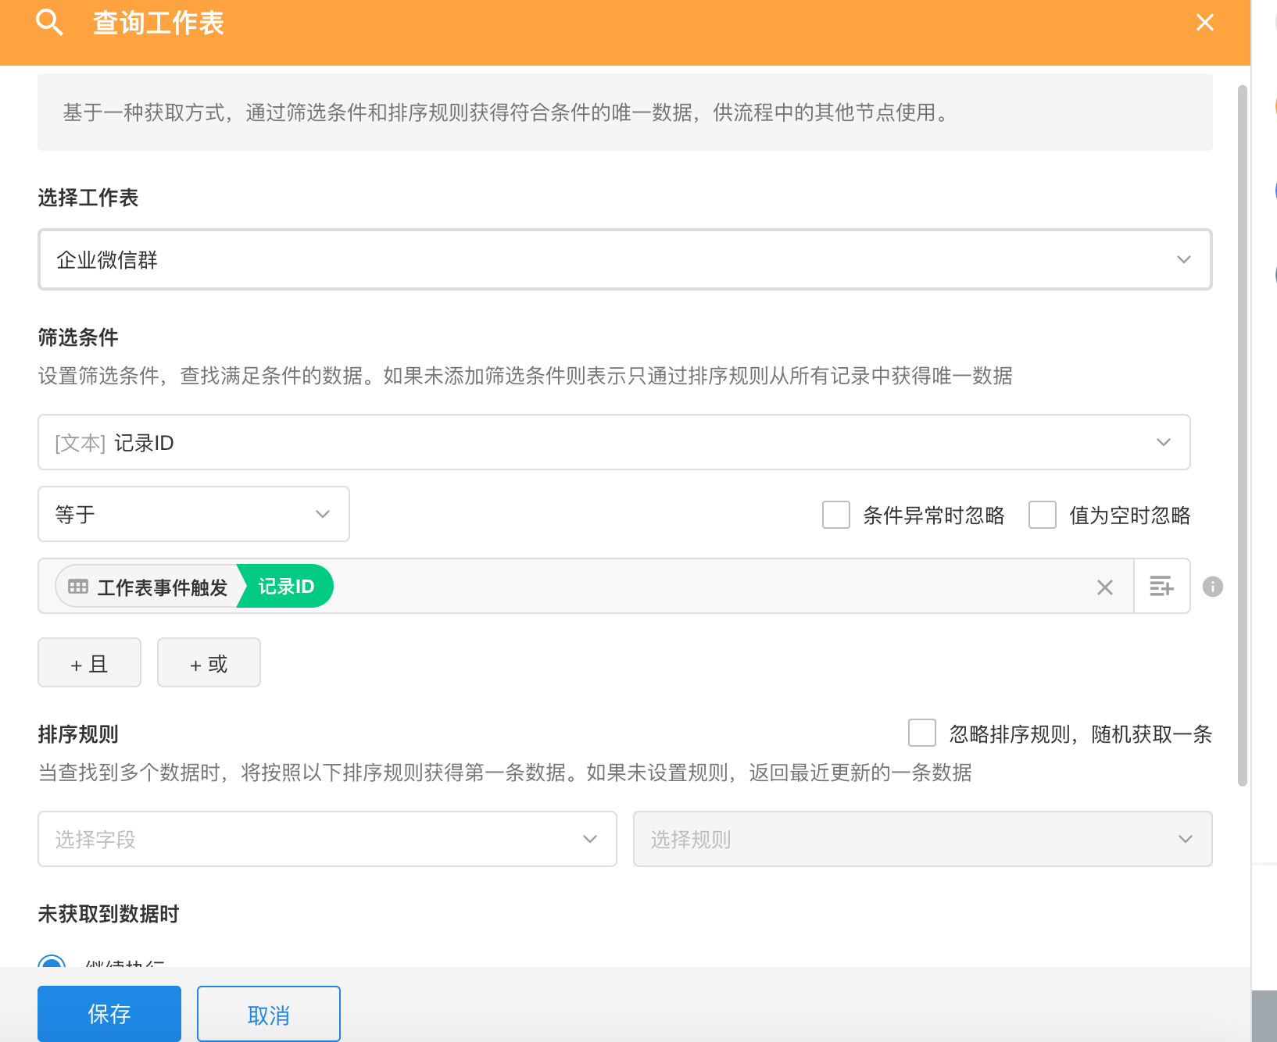Image resolution: width=1277 pixels, height=1042 pixels.
Task: Click the info icon beside value field
Action: pos(1212,587)
